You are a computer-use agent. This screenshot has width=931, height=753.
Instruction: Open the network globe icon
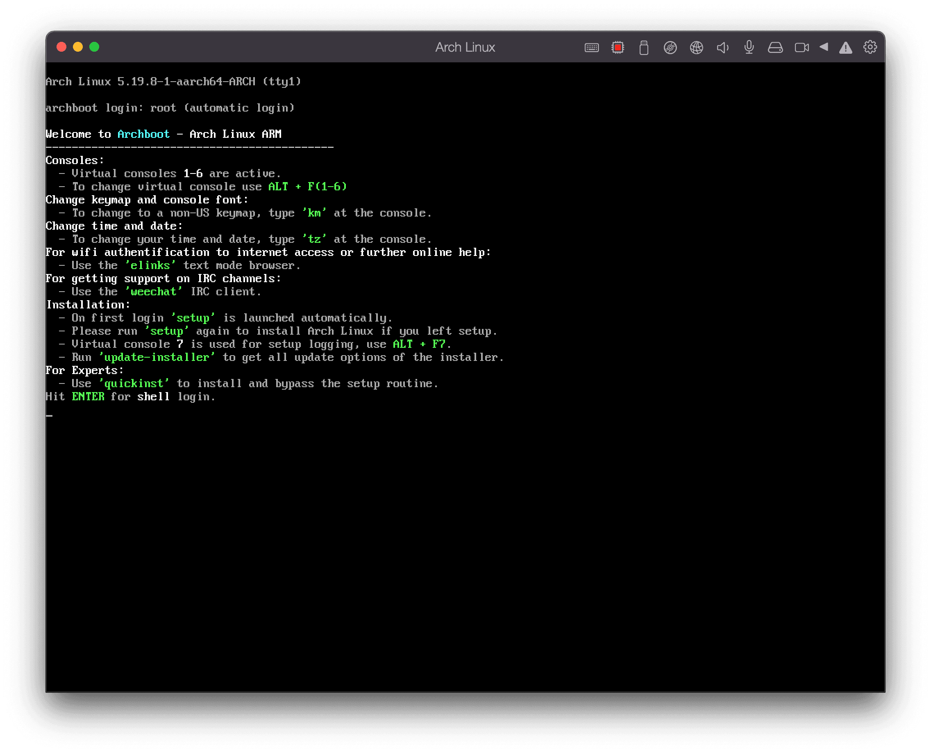click(x=697, y=47)
